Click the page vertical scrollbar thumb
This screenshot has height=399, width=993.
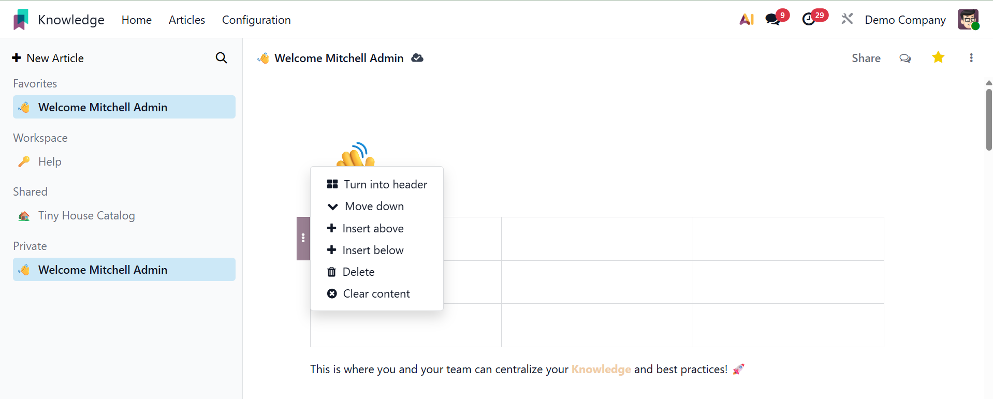tap(989, 119)
